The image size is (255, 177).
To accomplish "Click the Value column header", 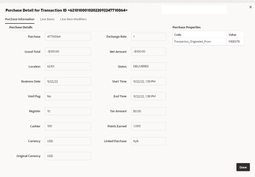I will (x=235, y=34).
